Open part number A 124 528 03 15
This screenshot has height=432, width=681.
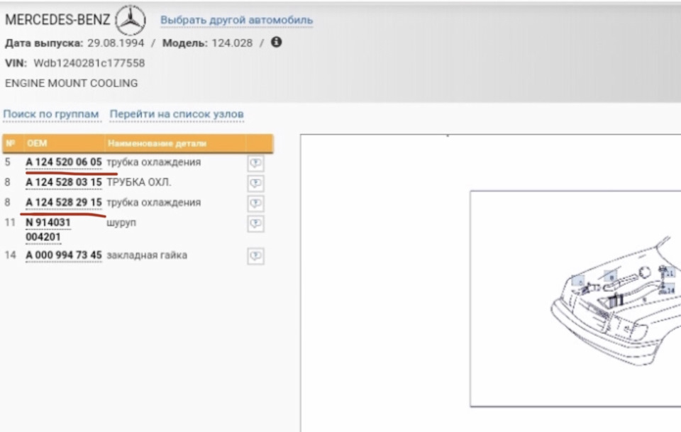pos(64,182)
